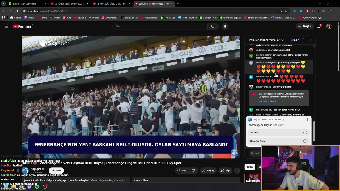Open a new browser tab
This screenshot has height=191, width=340.
click(178, 4)
